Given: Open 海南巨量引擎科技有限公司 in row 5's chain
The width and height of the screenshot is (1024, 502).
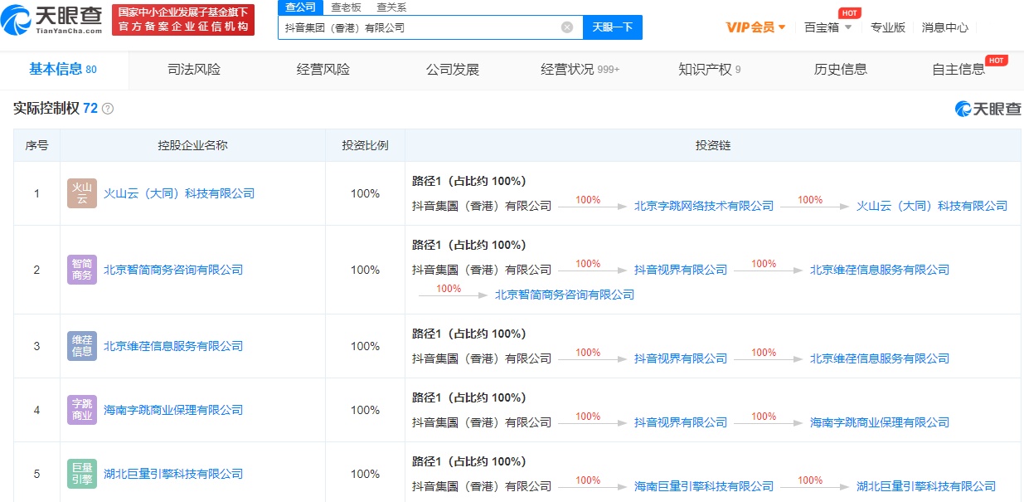Looking at the screenshot, I should (704, 486).
